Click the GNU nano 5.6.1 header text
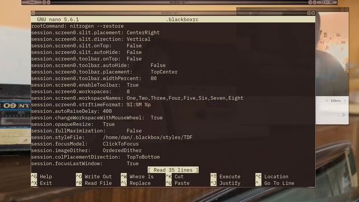 tap(58, 20)
